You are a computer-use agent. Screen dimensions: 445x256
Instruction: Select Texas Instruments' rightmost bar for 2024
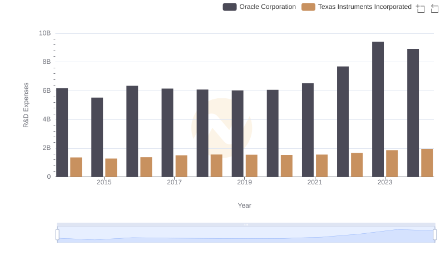(427, 163)
